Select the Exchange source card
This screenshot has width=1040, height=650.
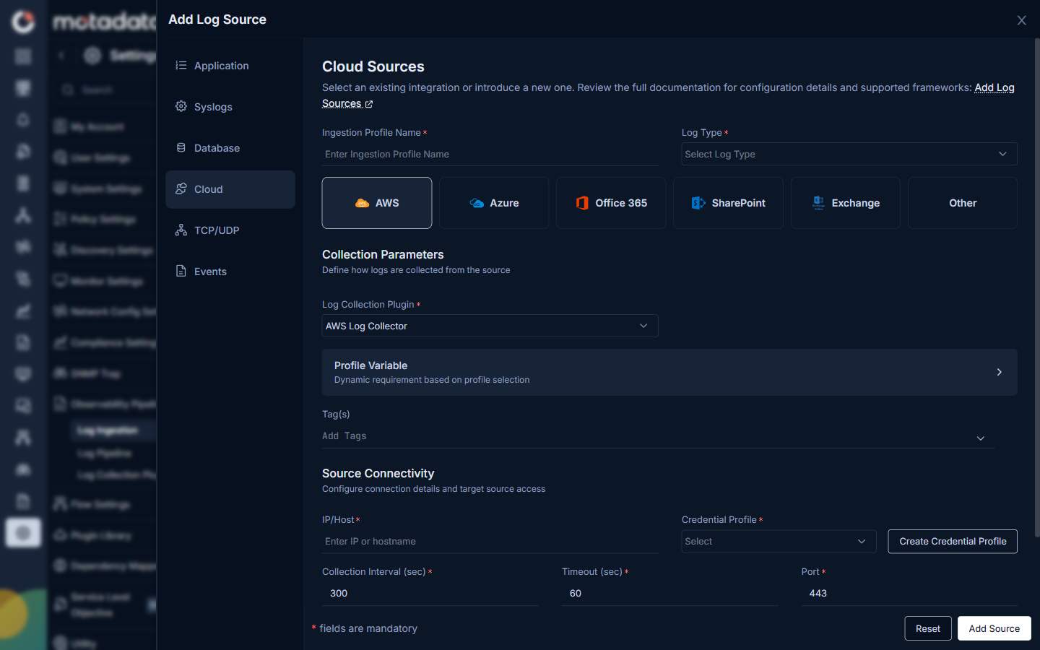pyautogui.click(x=846, y=203)
